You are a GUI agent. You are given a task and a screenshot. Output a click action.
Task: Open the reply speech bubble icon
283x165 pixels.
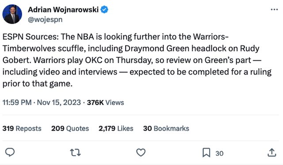point(10,152)
